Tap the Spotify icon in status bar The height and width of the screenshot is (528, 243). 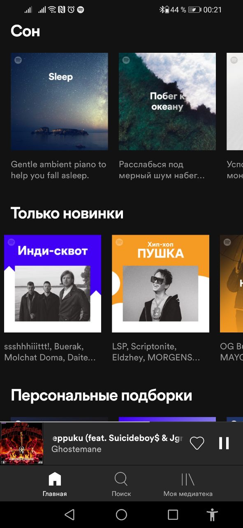pyautogui.click(x=81, y=9)
